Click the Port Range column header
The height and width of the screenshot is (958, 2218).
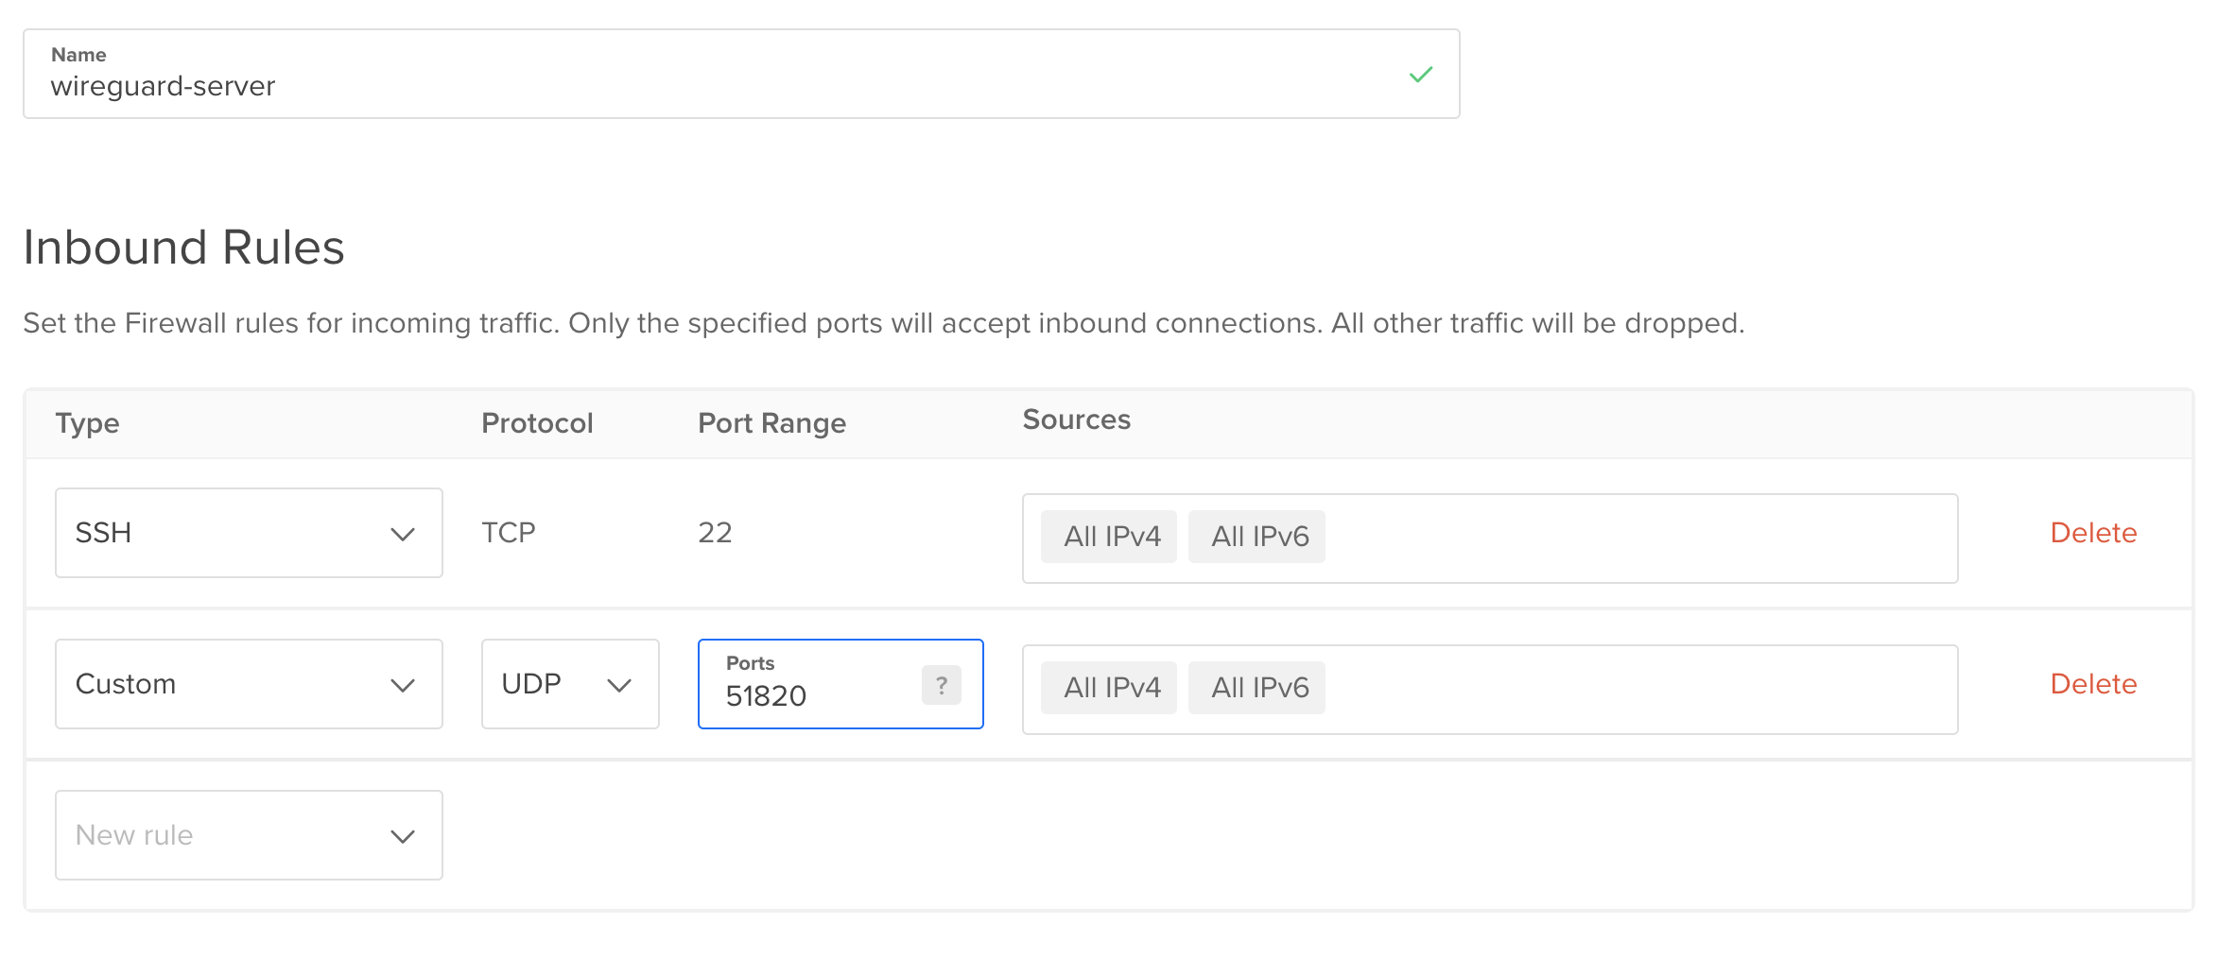tap(771, 423)
